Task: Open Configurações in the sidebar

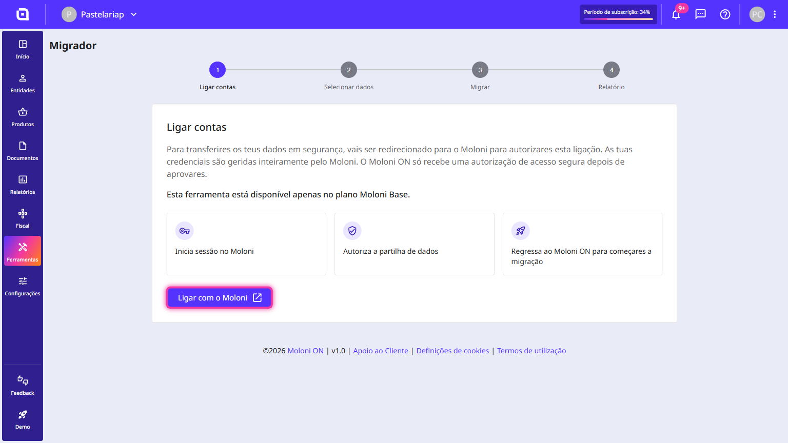Action: pos(23,287)
